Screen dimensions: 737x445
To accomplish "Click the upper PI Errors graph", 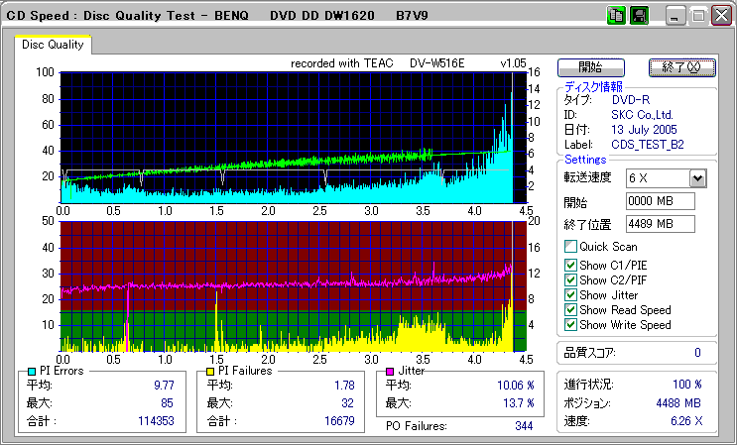I will click(293, 138).
